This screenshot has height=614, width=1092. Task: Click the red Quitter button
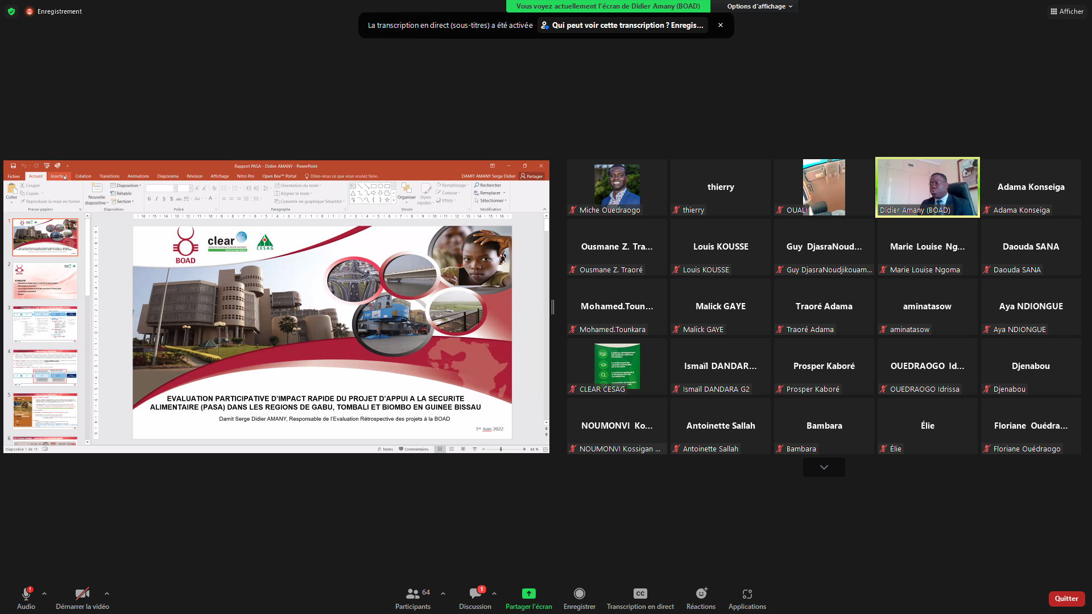click(1066, 599)
